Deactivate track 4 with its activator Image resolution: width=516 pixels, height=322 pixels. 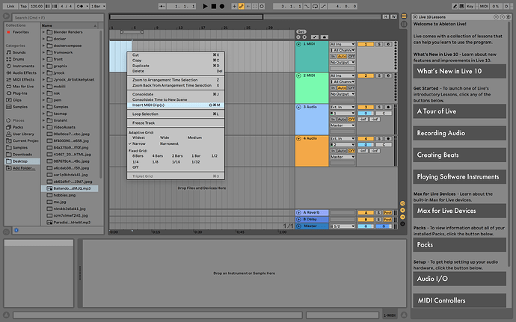coord(366,139)
